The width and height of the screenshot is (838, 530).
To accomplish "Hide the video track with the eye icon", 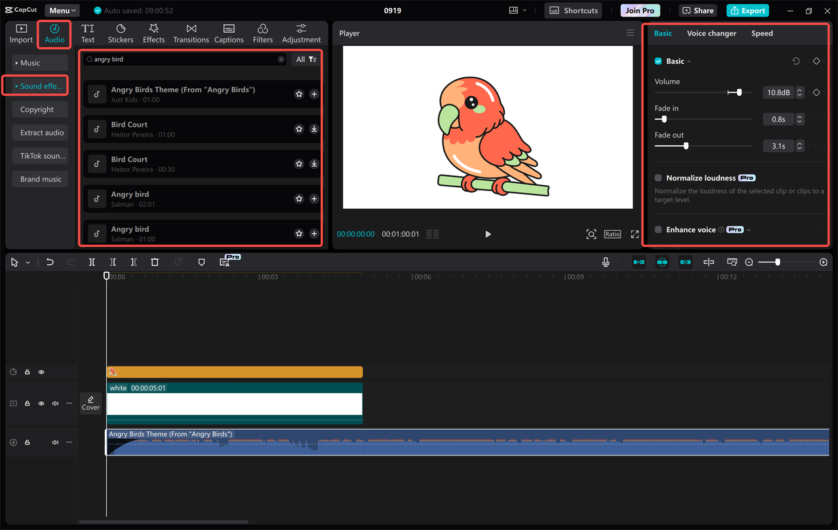I will click(41, 403).
